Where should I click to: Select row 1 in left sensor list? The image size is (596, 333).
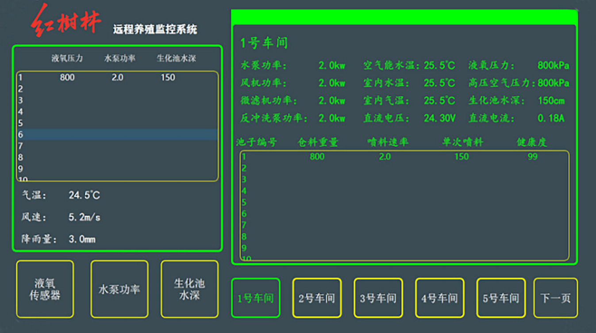(x=117, y=77)
